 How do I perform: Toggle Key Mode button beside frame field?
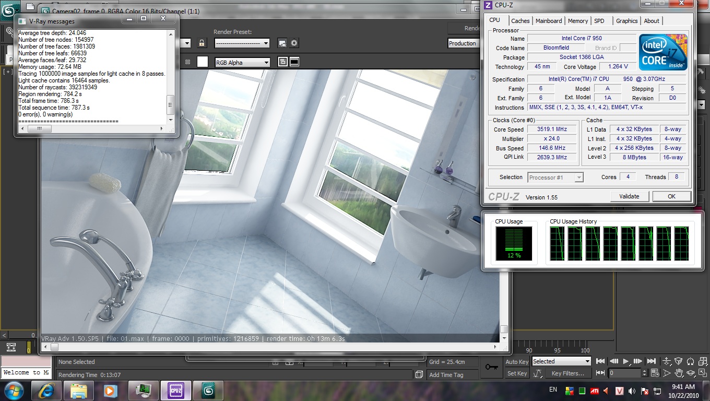601,373
